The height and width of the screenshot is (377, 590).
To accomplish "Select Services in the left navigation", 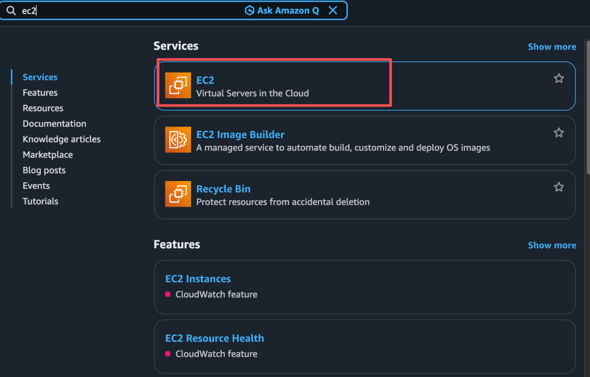I will 40,77.
